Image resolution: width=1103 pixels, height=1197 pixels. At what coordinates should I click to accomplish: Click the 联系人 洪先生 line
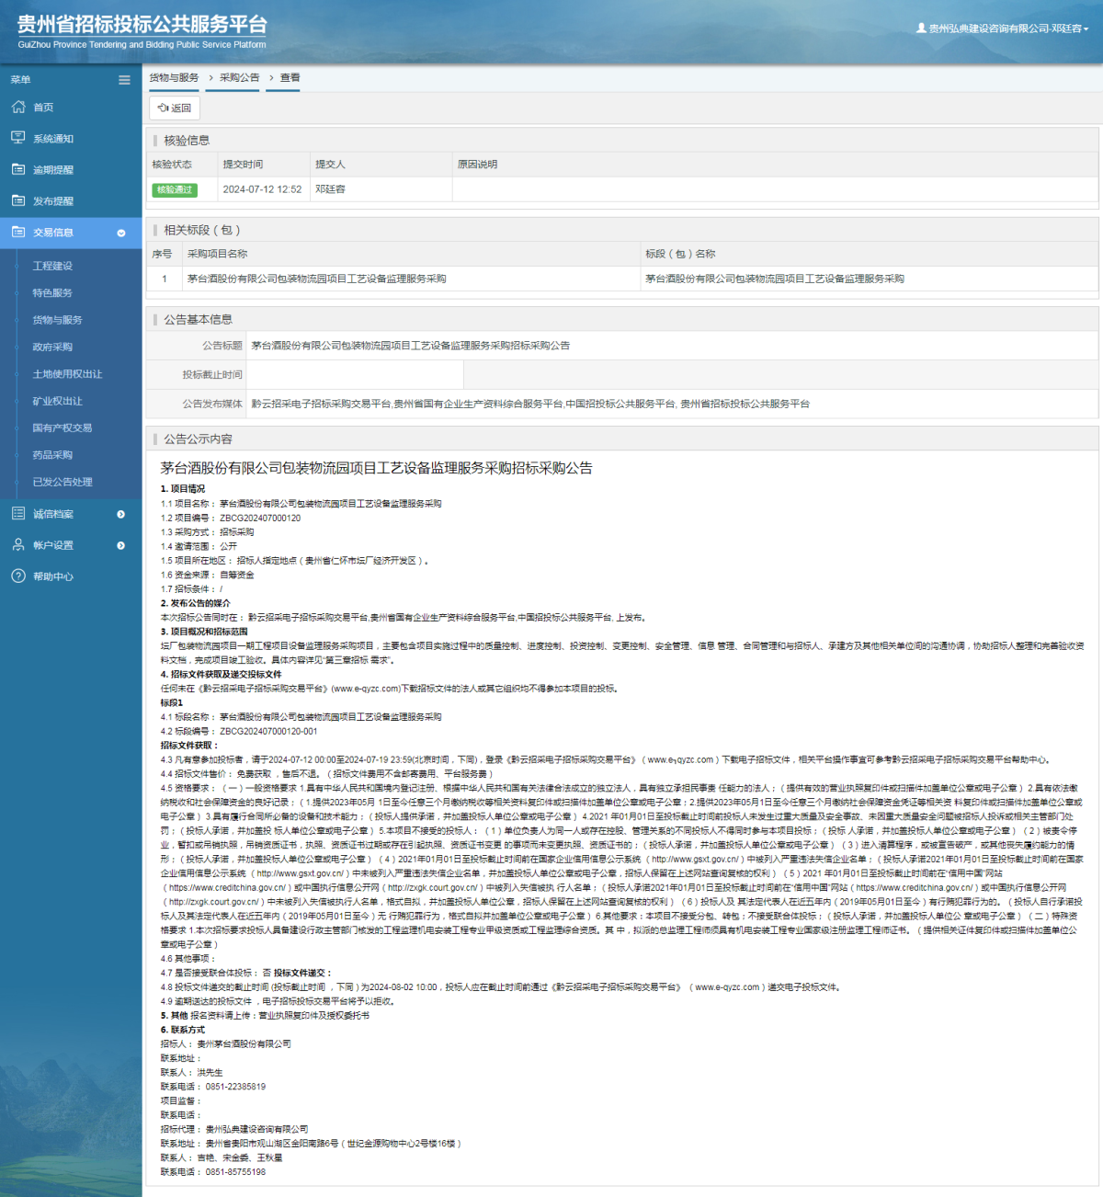pos(192,1073)
